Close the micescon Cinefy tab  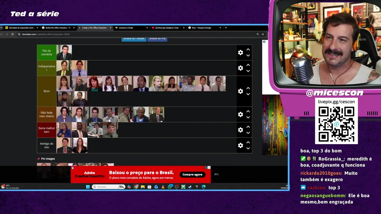pyautogui.click(x=147, y=28)
